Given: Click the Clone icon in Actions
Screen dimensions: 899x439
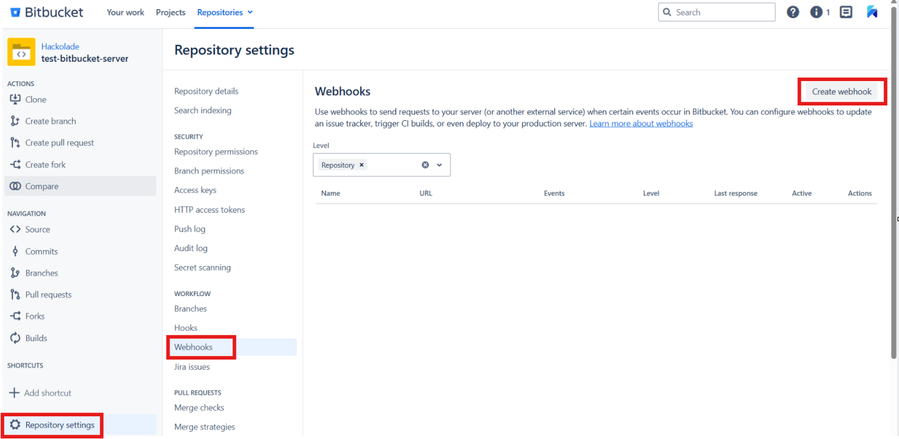Looking at the screenshot, I should point(15,99).
